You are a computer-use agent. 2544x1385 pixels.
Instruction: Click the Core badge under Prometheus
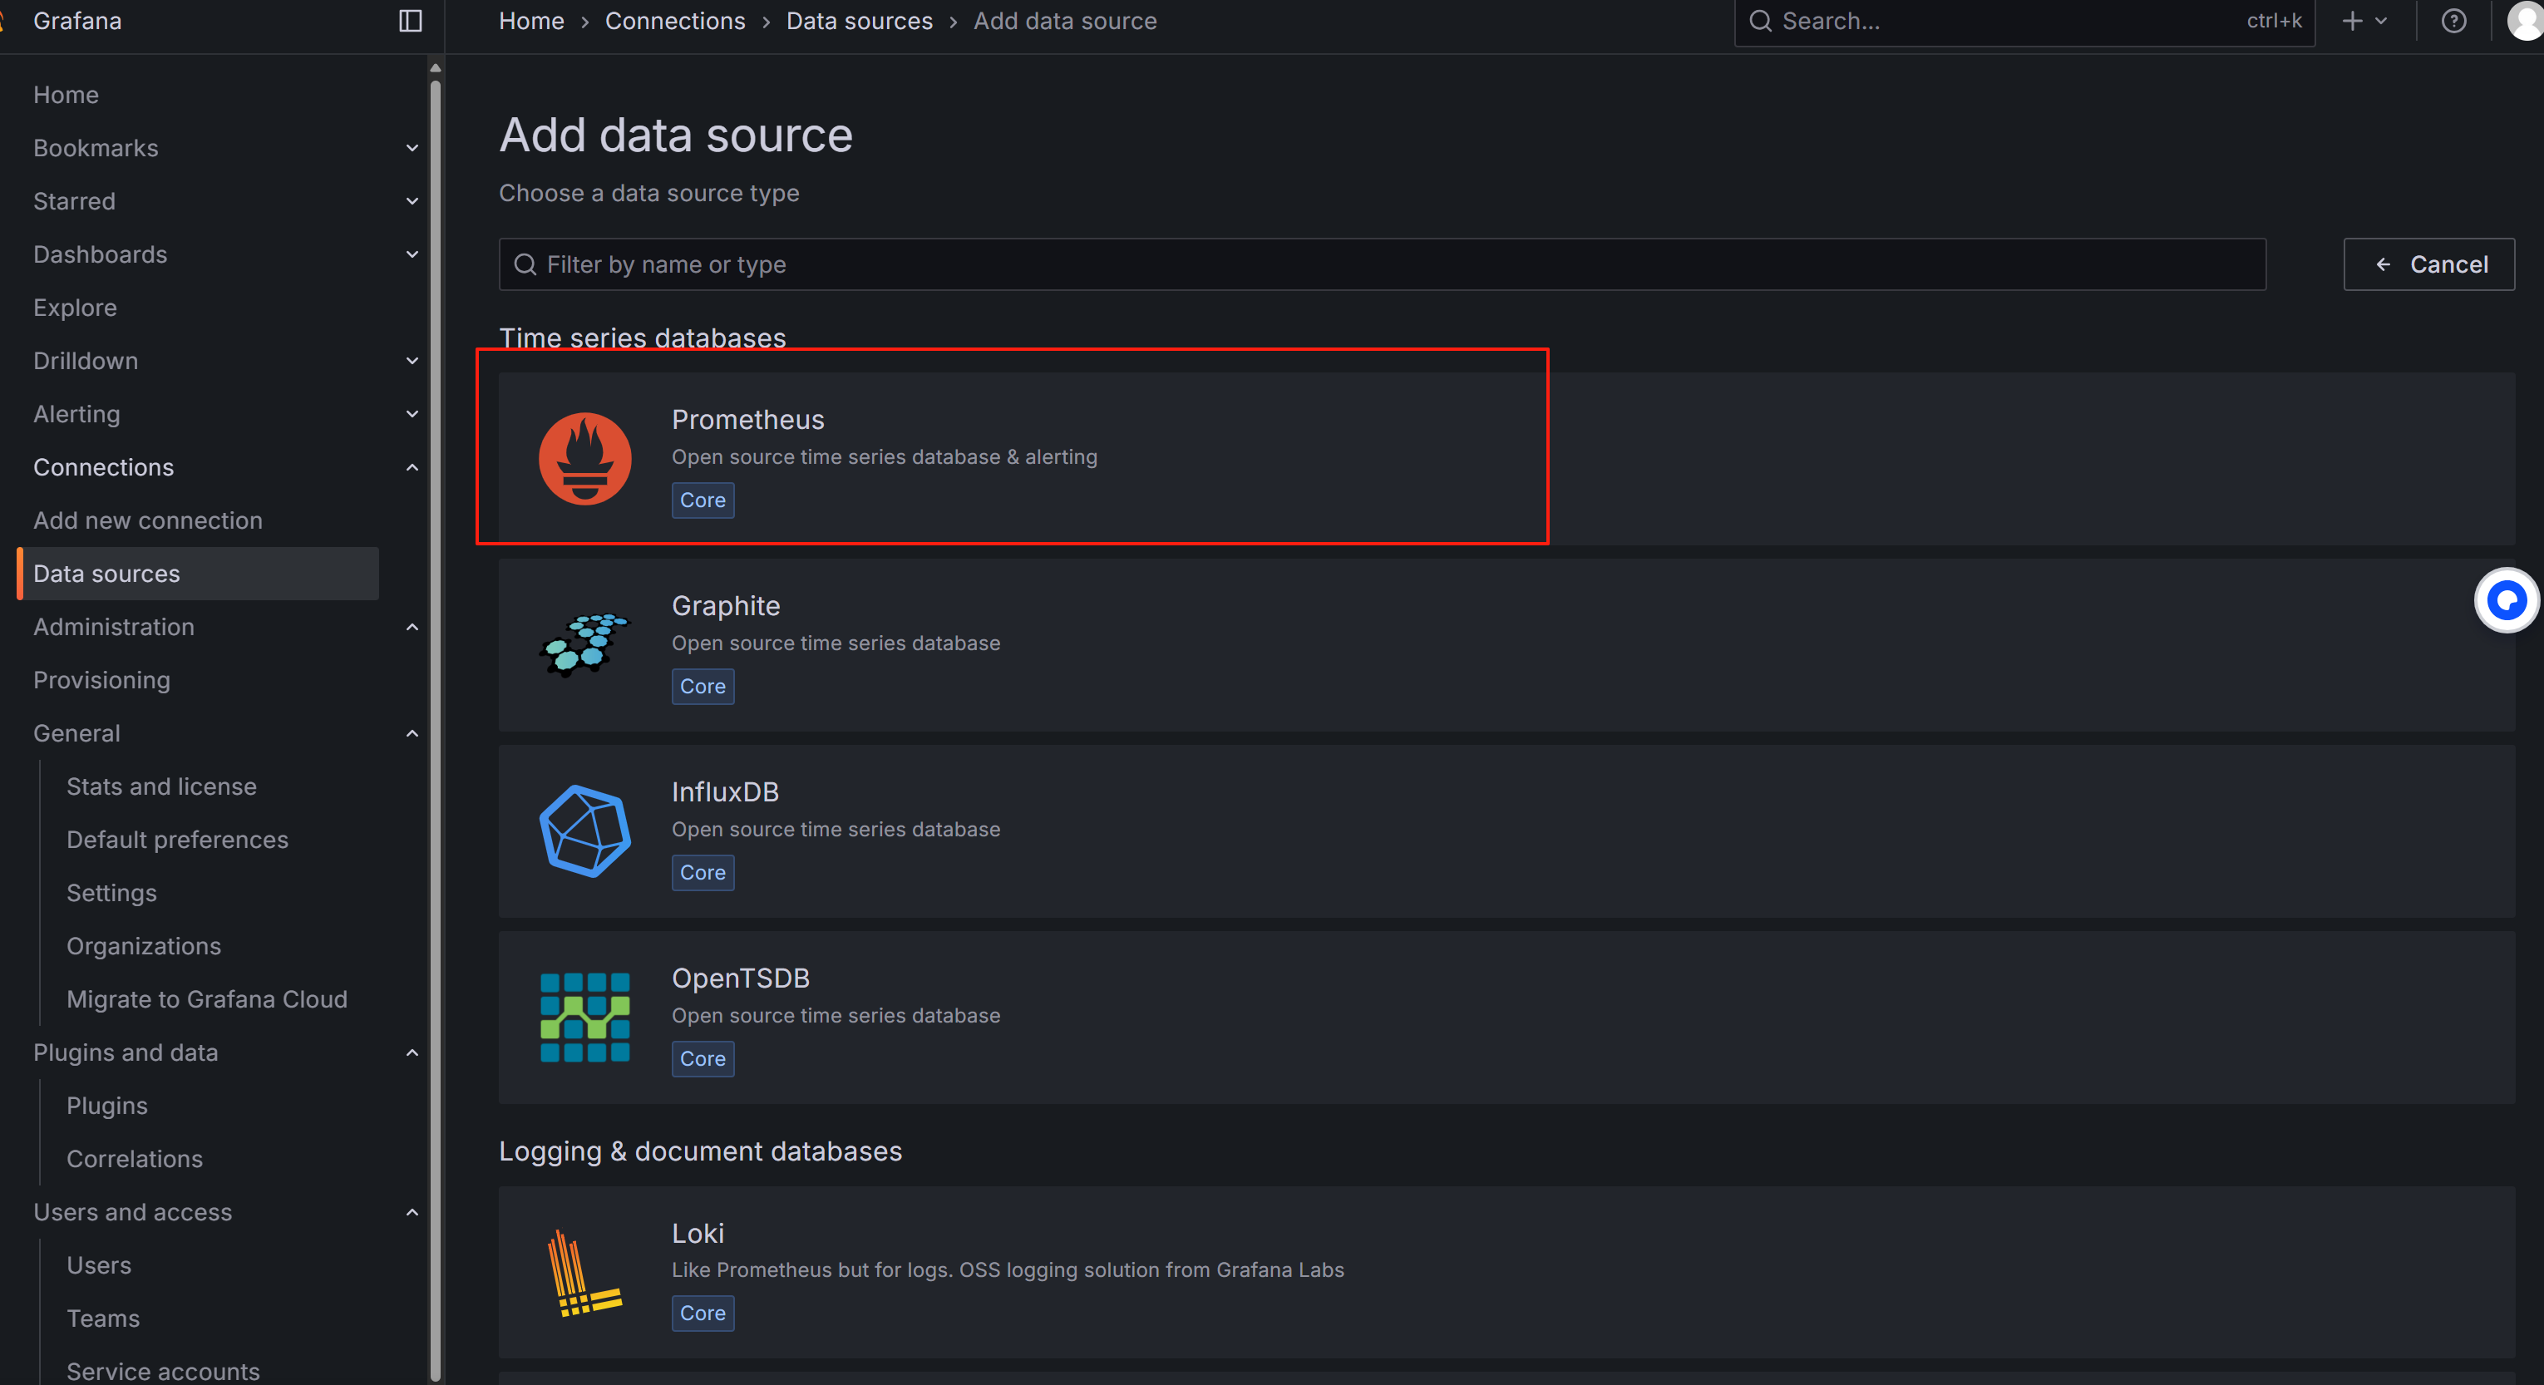703,500
